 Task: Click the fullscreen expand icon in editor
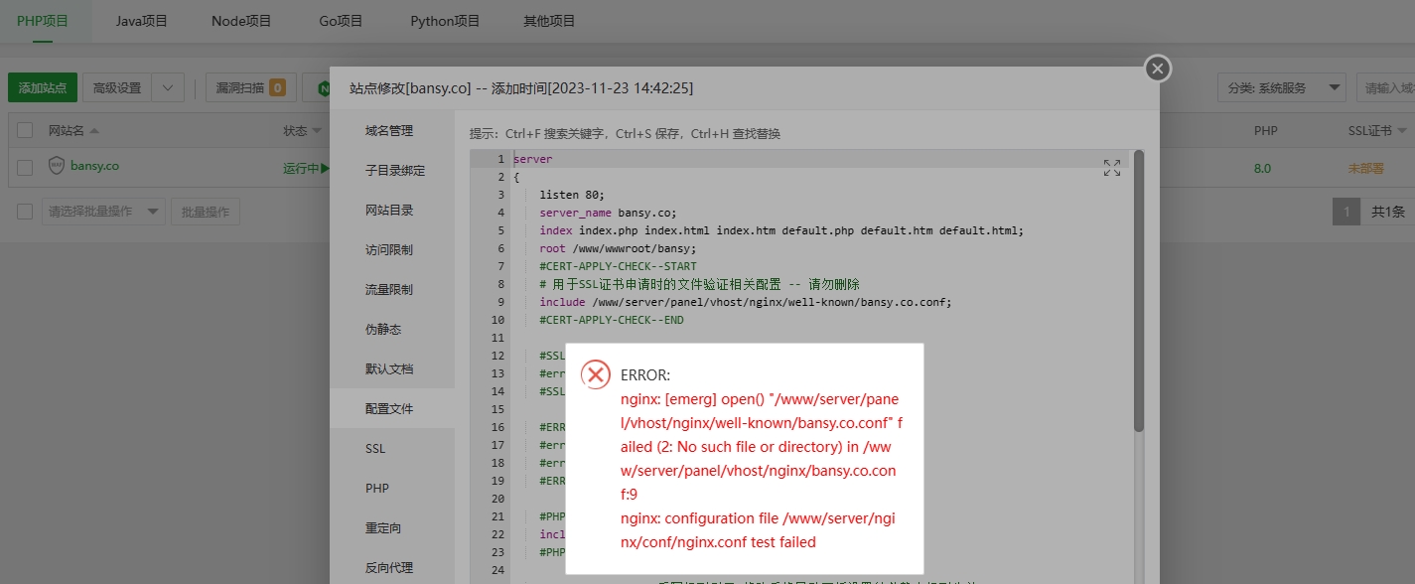[x=1112, y=168]
